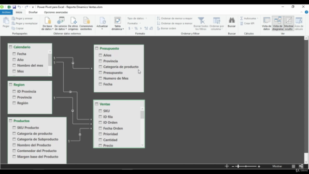The width and height of the screenshot is (309, 174).
Task: Click the diagram fit-to-screen icon
Action: [x=227, y=166]
